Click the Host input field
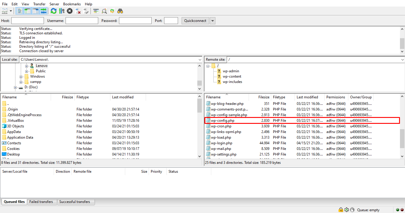The height and width of the screenshot is (213, 405). pos(27,20)
